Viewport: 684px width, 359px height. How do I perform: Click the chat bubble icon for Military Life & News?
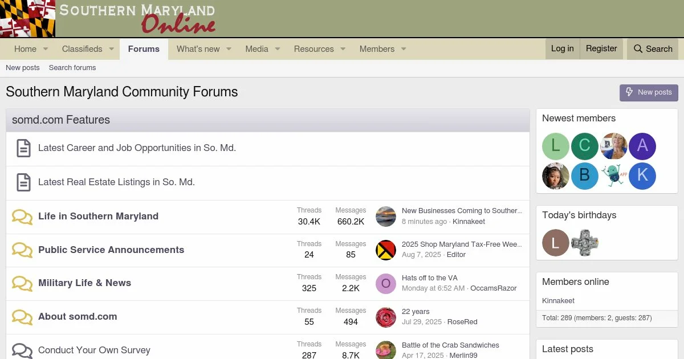22,283
